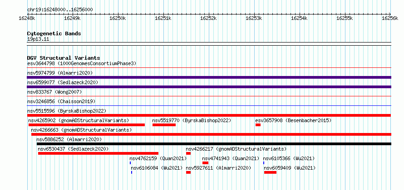The height and width of the screenshot is (190, 404).
Task: Click the 16253k ruler tick label
Action: click(254, 18)
